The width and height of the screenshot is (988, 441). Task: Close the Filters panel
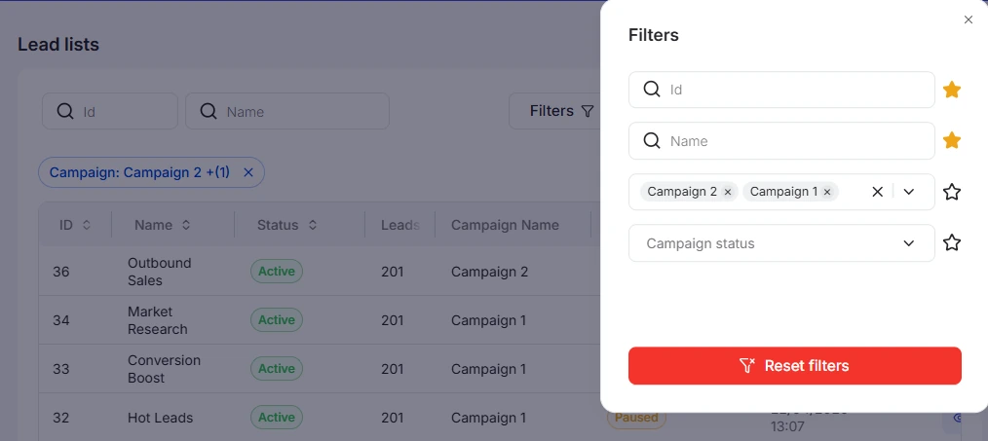pos(969,20)
